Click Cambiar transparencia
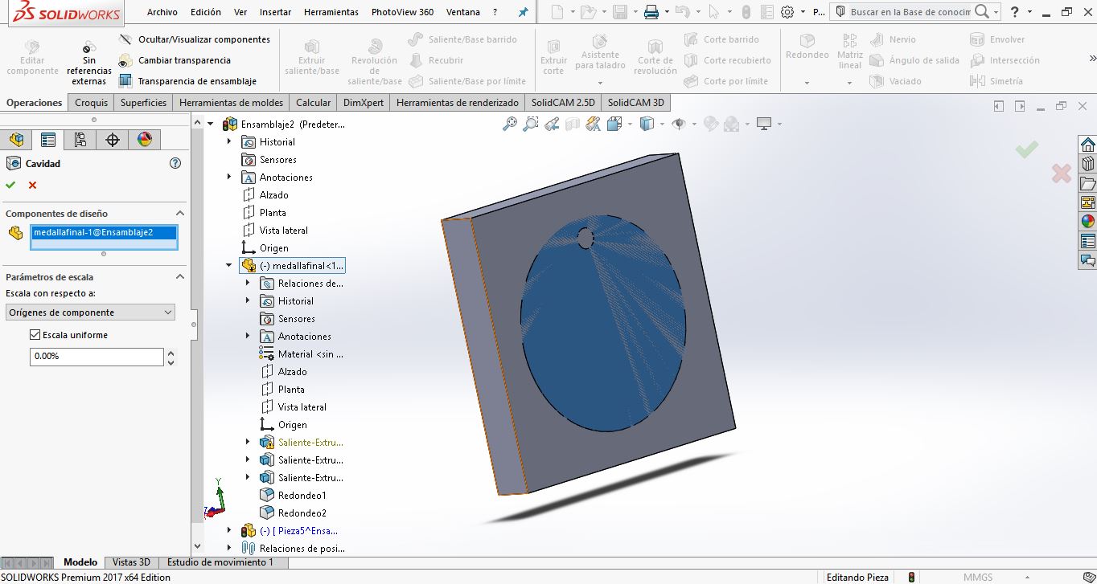 click(x=175, y=60)
